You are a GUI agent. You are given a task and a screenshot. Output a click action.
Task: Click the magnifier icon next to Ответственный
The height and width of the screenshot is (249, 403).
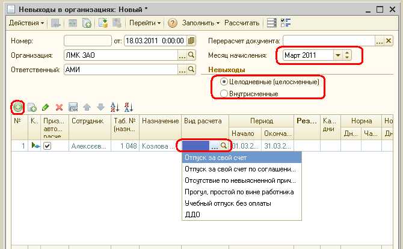191,69
